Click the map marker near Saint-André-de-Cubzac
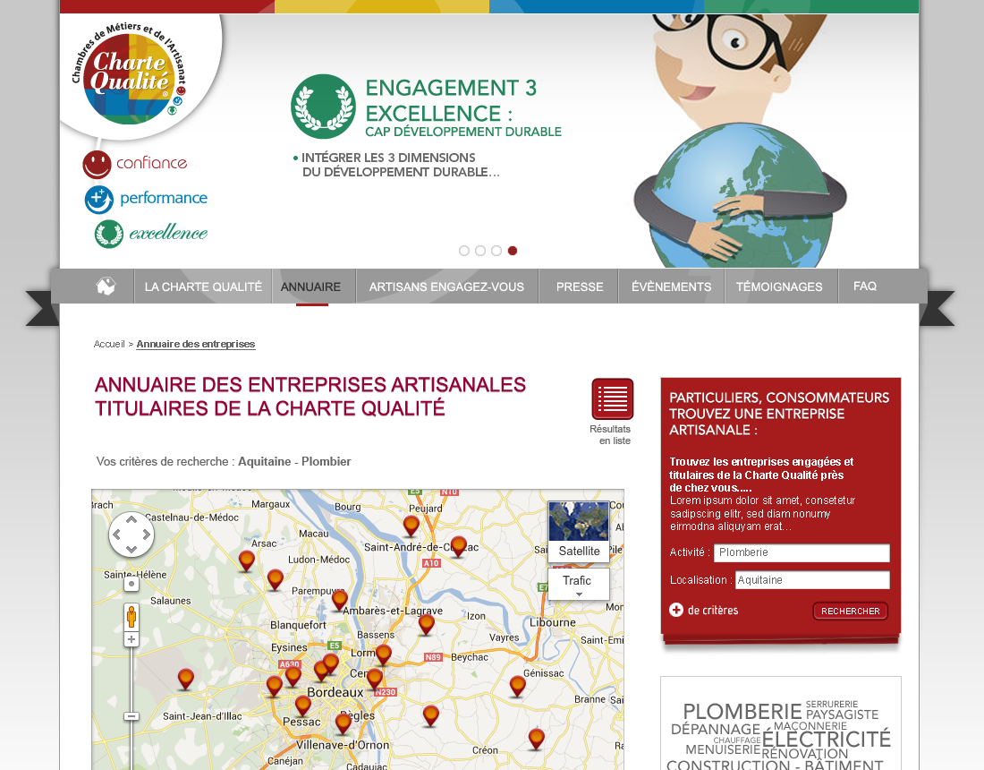Image resolution: width=984 pixels, height=770 pixels. click(x=459, y=546)
